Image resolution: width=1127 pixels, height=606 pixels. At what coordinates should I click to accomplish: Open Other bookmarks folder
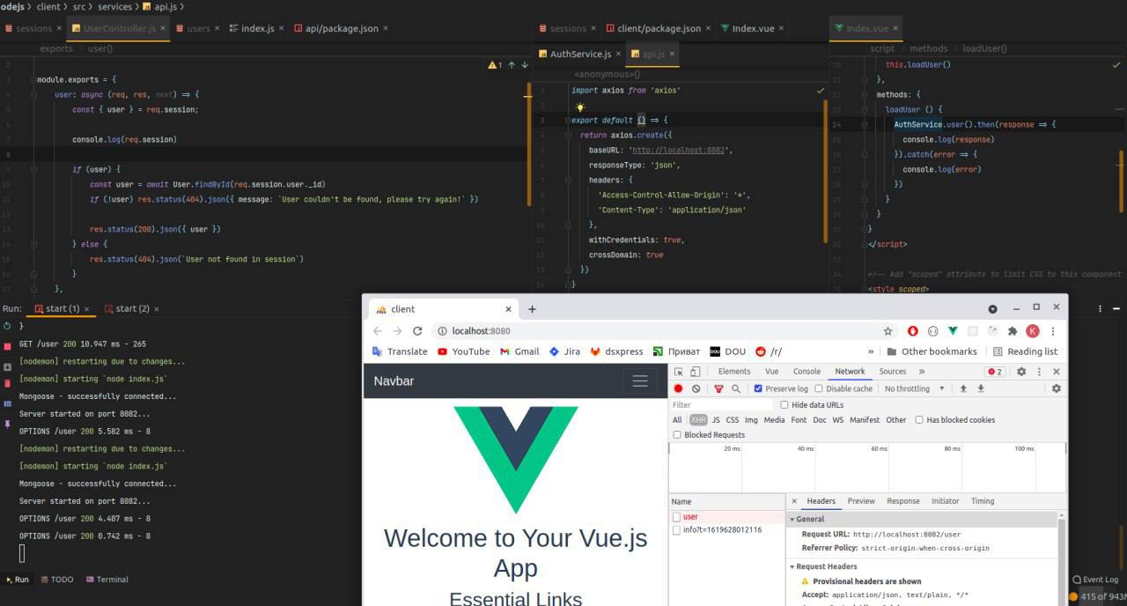(x=931, y=351)
